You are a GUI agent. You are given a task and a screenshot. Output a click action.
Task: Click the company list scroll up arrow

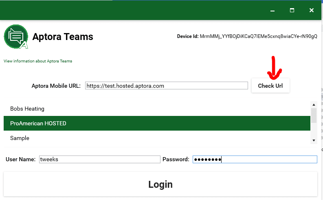point(314,104)
